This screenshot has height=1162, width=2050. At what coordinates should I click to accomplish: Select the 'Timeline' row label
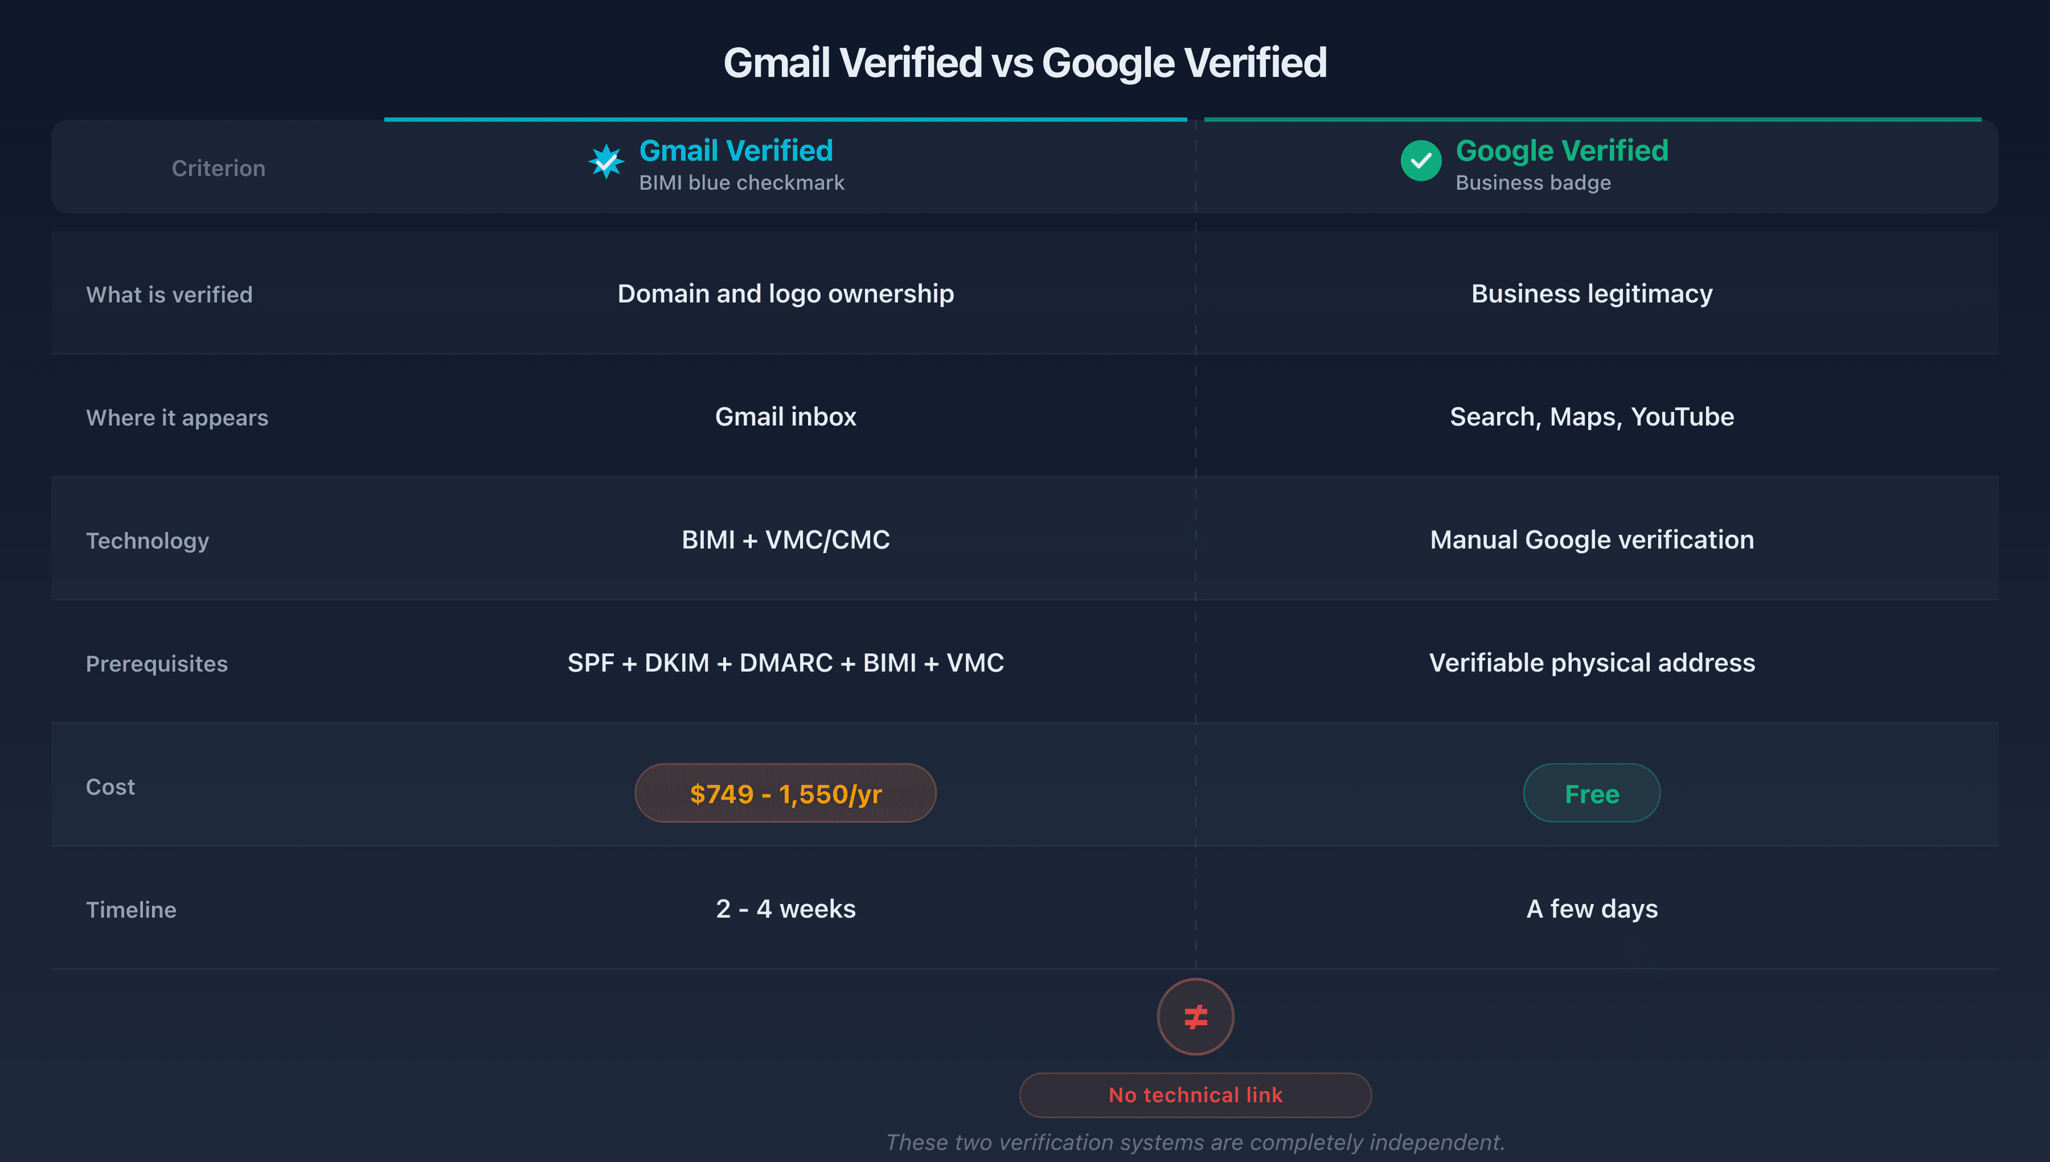click(x=131, y=910)
